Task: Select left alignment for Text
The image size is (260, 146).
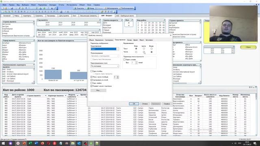Action: (x=136, y=49)
